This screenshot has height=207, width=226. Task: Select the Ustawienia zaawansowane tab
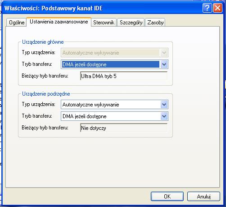[x=59, y=22]
